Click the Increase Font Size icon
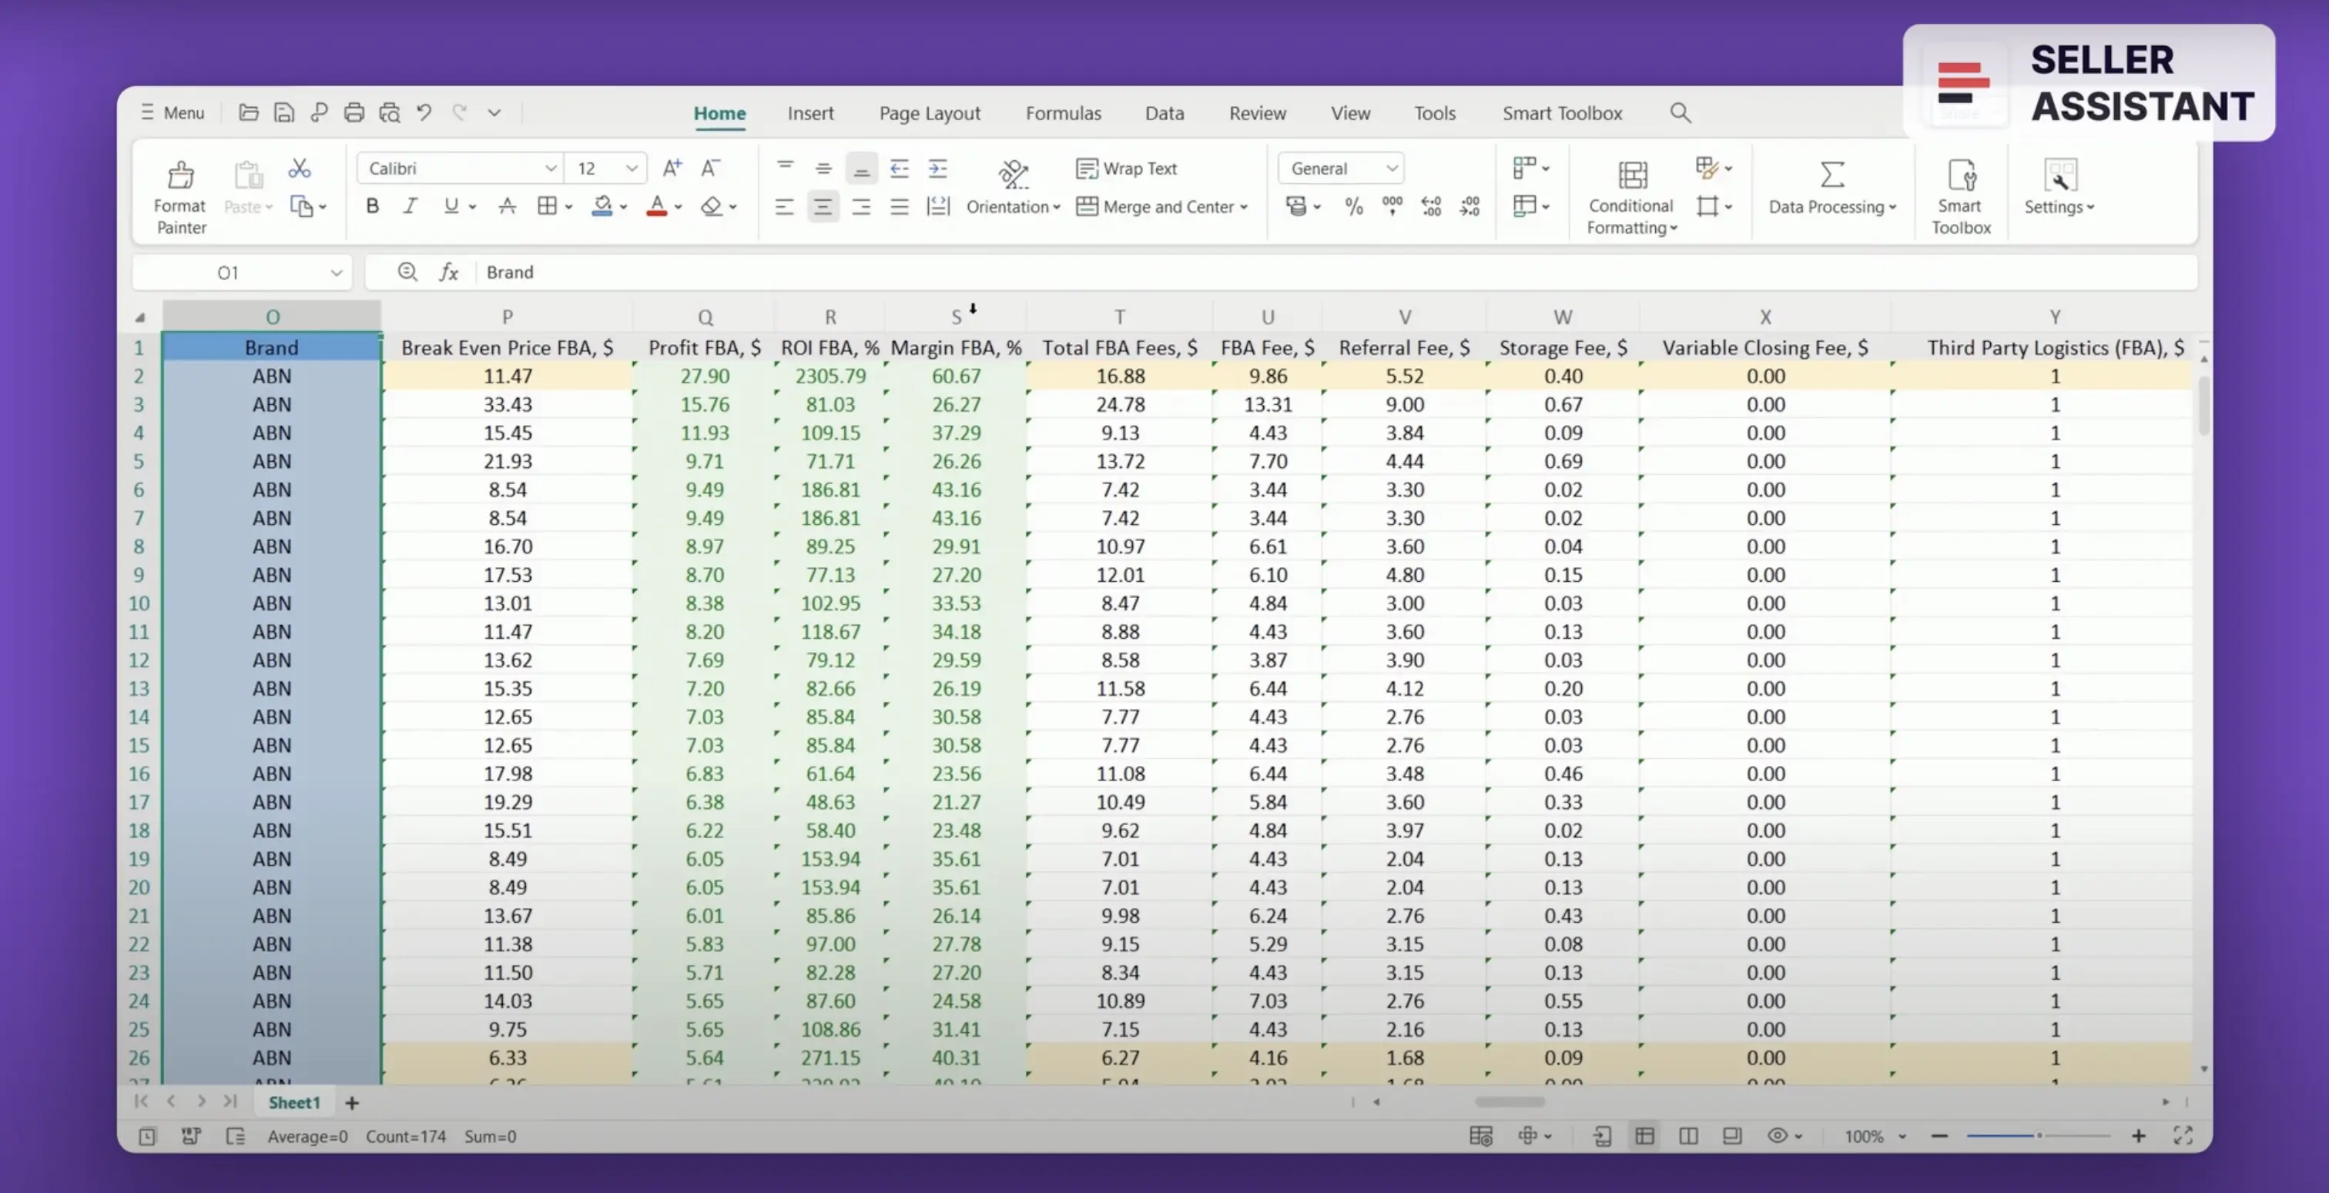The image size is (2329, 1193). 672,168
